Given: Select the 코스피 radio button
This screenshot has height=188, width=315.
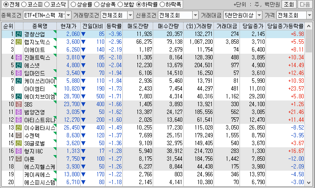Looking at the screenshot, I should point(24,4).
